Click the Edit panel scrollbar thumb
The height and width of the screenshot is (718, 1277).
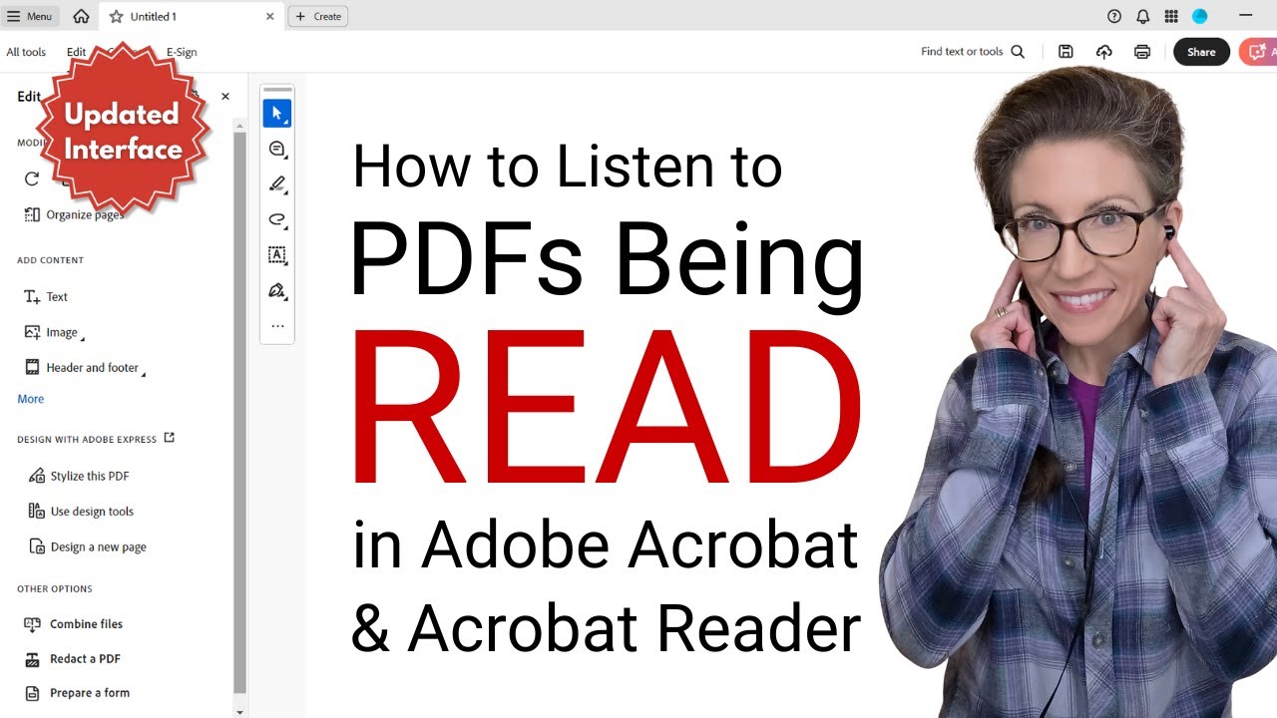[239, 412]
